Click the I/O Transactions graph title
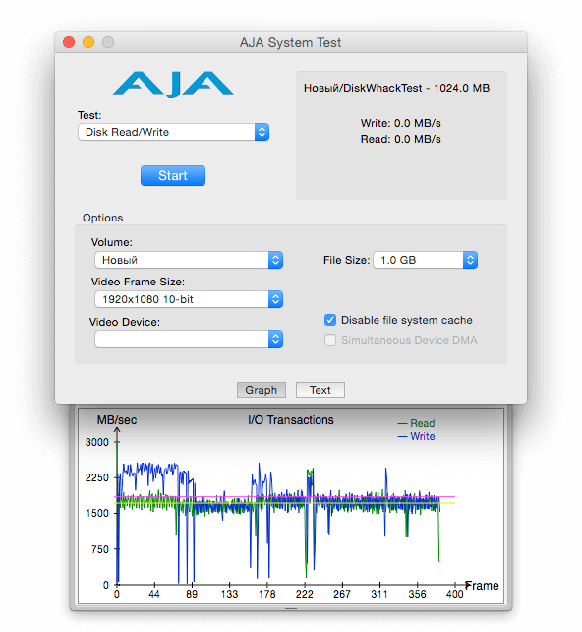The height and width of the screenshot is (632, 582). 291,420
